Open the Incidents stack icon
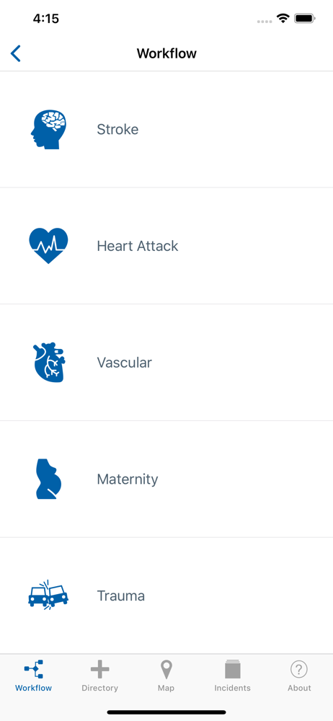 pos(233,669)
